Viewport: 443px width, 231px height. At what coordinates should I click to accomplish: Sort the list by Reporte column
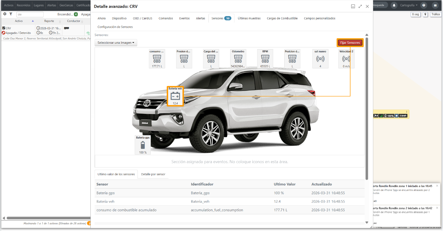click(49, 21)
